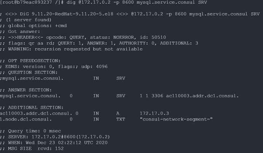This screenshot has width=263, height=153.
Task: Click the "consul-network-segment=" TXT value
Action: point(176,119)
